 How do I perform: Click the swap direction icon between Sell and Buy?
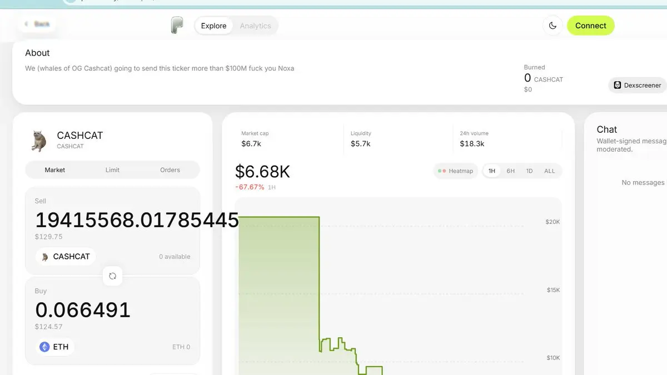(112, 276)
